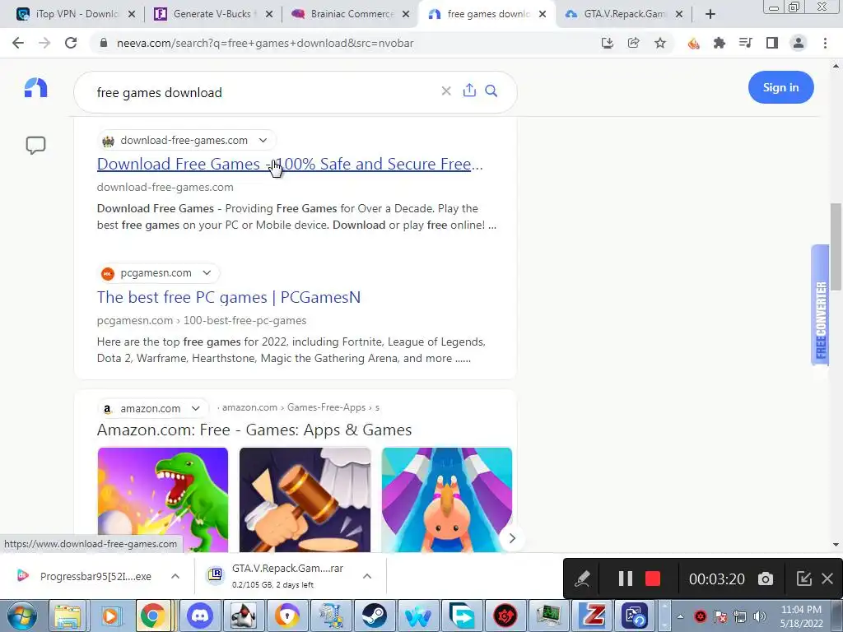Image resolution: width=843 pixels, height=632 pixels.
Task: Click the Neeva logo icon
Action: tap(36, 87)
